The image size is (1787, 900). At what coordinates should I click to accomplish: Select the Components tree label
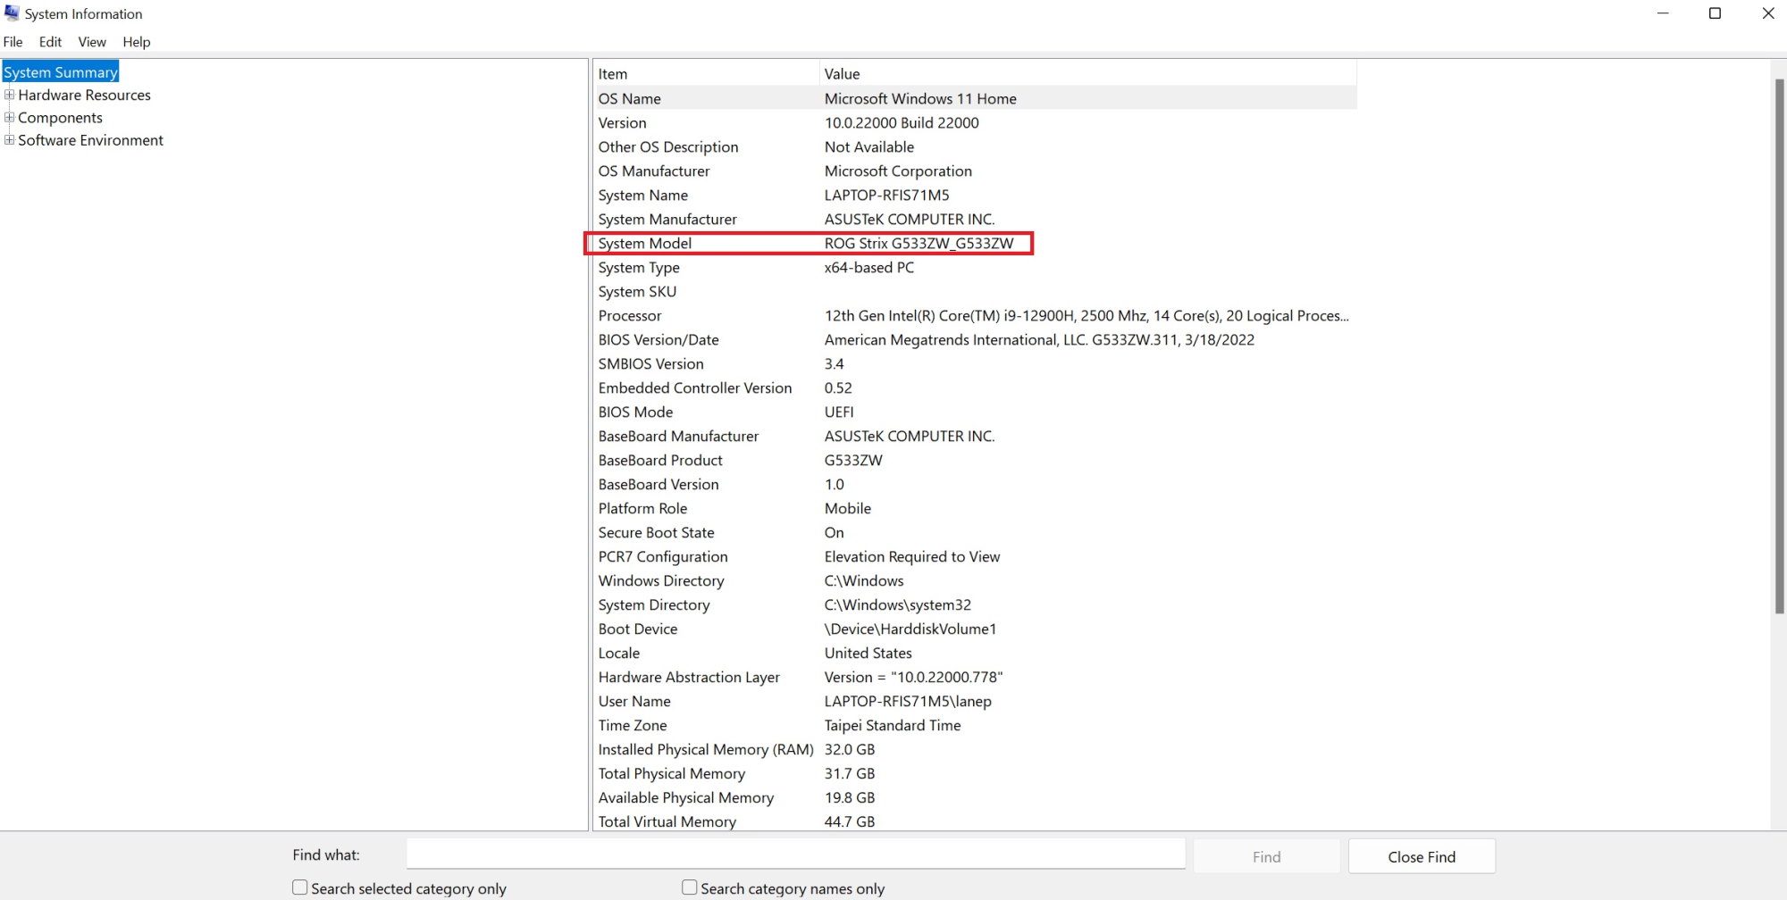[60, 118]
